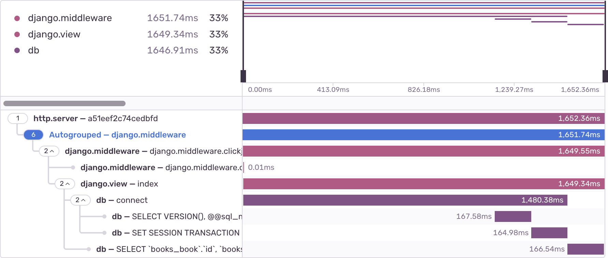The image size is (608, 258).
Task: Click the blue 1,651.74ms autogrouped bar
Action: (x=423, y=135)
